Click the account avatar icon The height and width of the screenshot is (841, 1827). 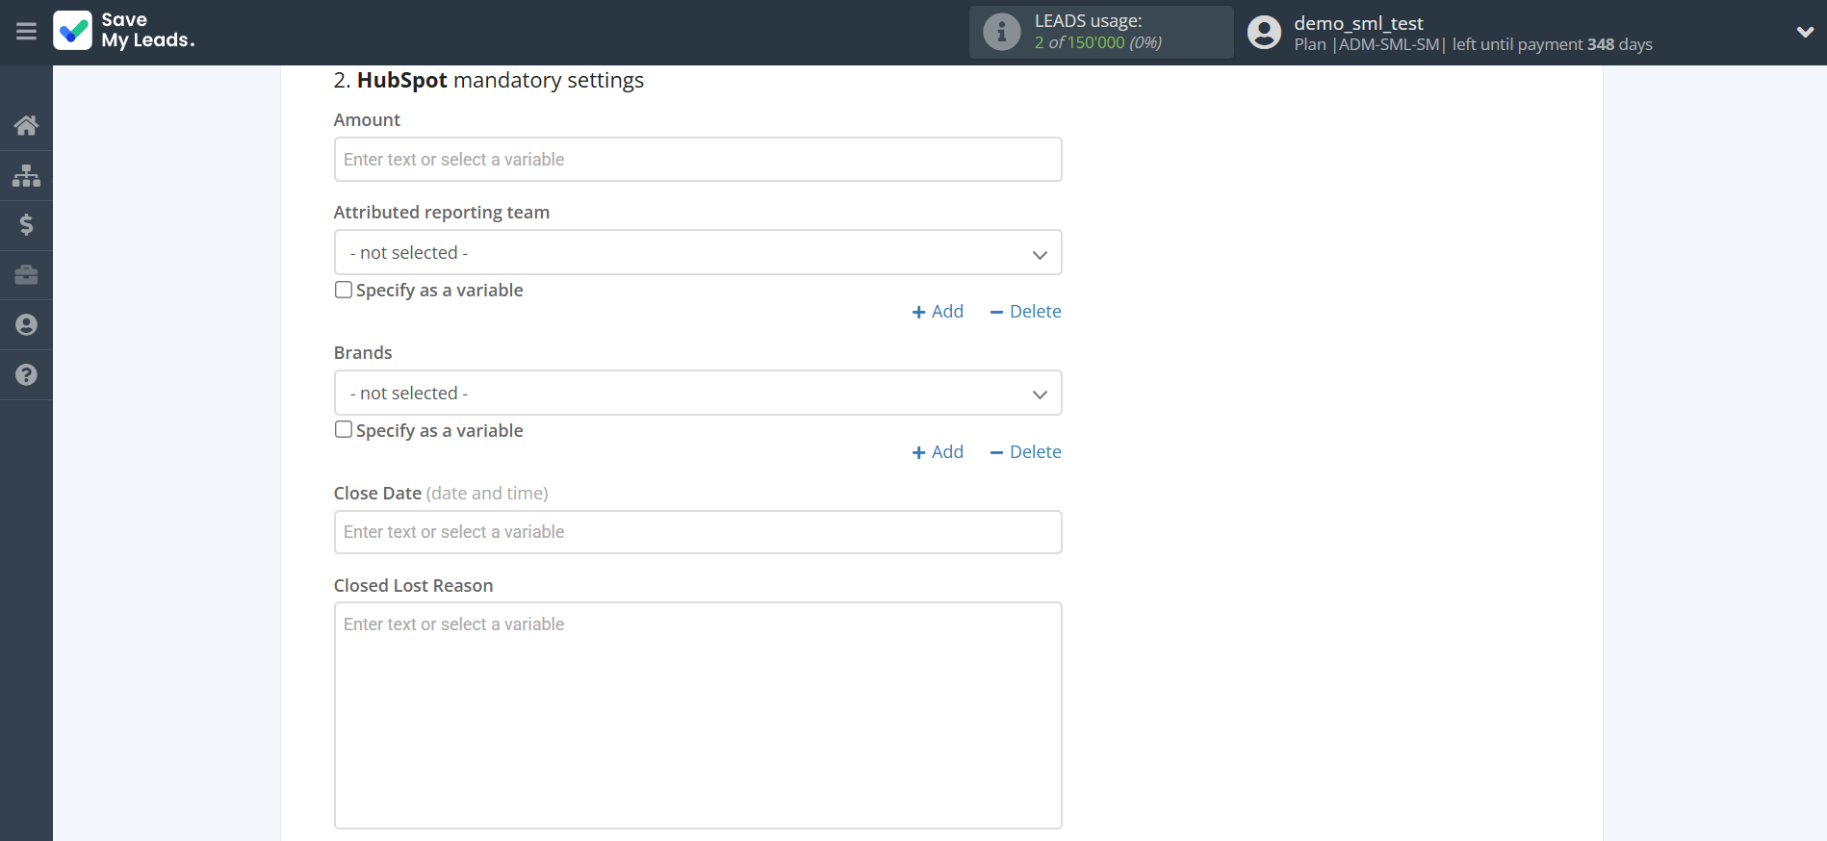1264,33
